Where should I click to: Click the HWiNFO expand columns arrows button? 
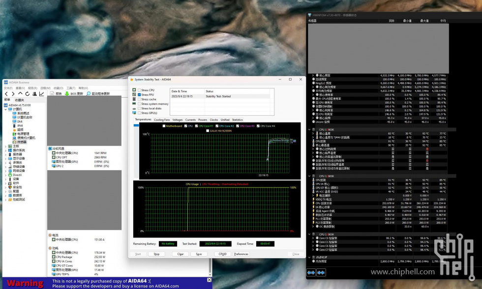[x=311, y=272]
